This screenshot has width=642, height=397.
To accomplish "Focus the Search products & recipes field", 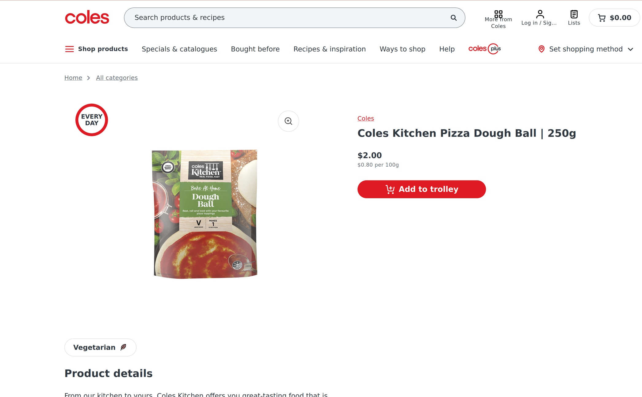I will (x=288, y=18).
